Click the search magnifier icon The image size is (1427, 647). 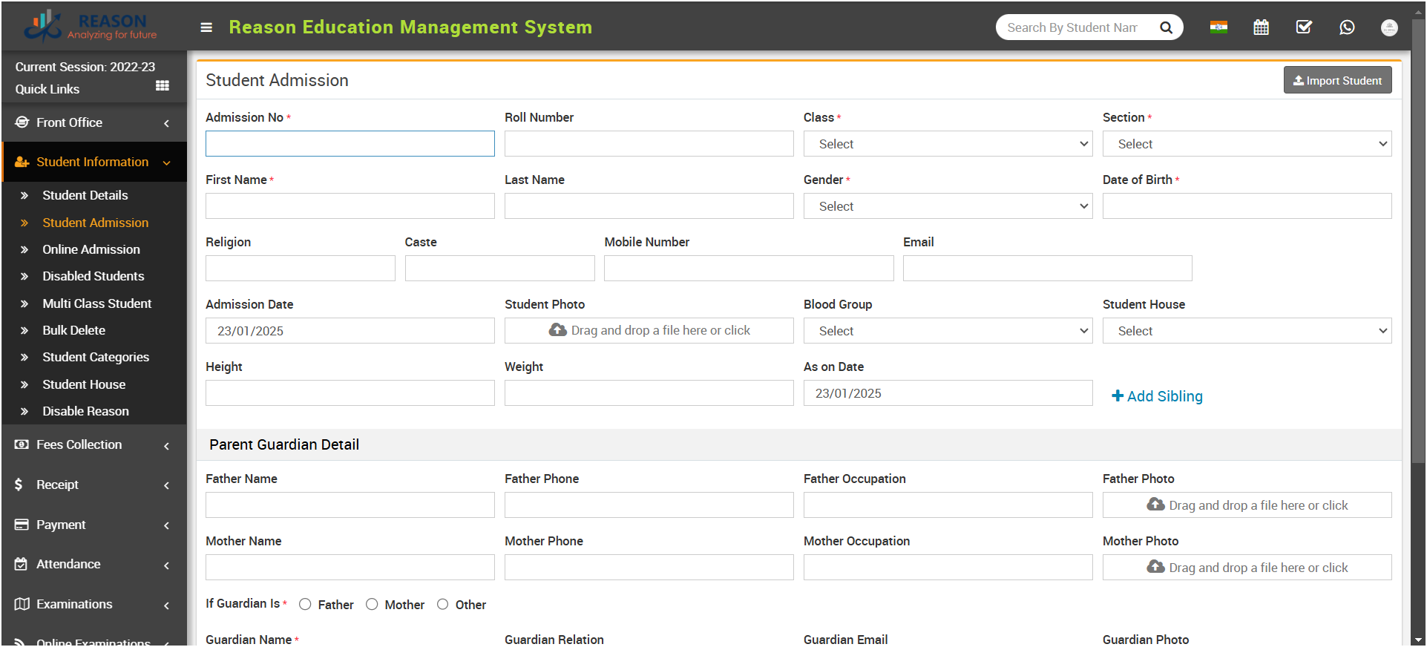(x=1166, y=27)
